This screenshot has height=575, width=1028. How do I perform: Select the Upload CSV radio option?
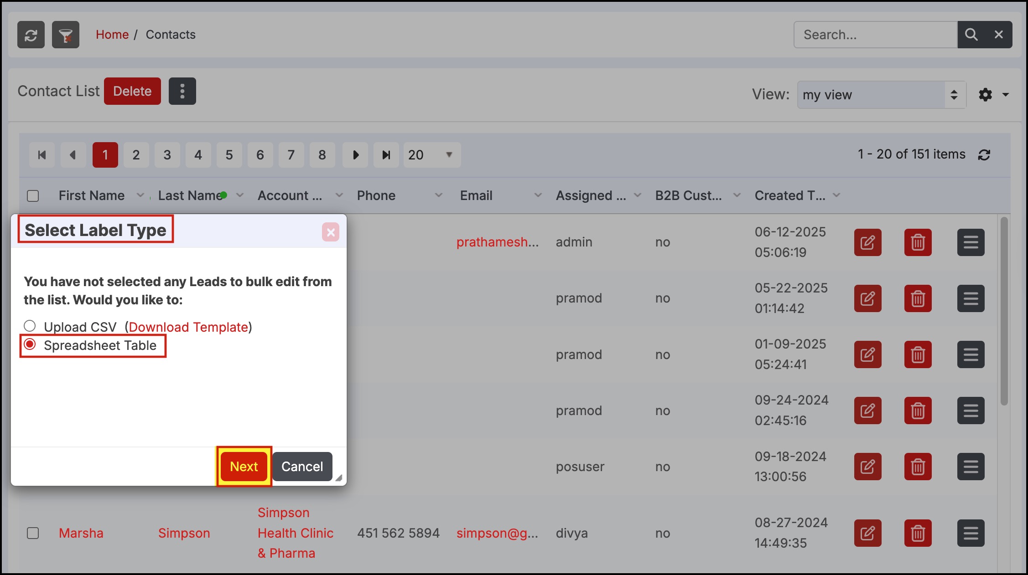coord(30,326)
